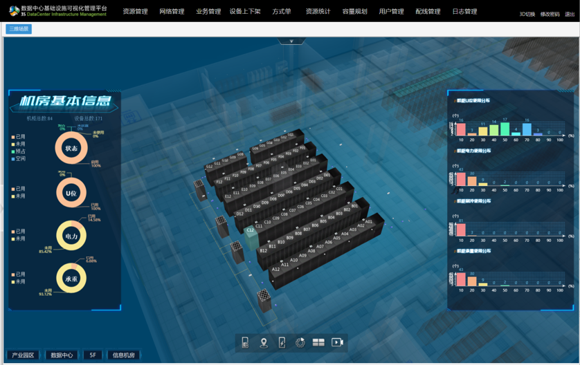Click the power lightning cabinet icon
Viewport: 580px width, 365px height.
click(x=282, y=342)
